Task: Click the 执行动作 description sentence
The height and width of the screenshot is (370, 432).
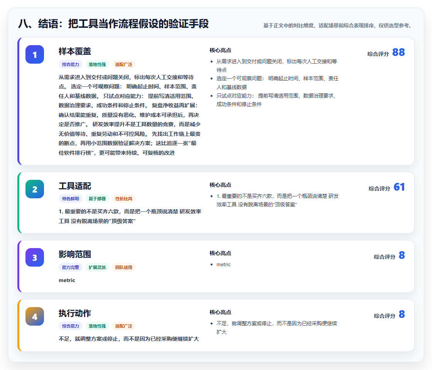Action: [x=129, y=339]
